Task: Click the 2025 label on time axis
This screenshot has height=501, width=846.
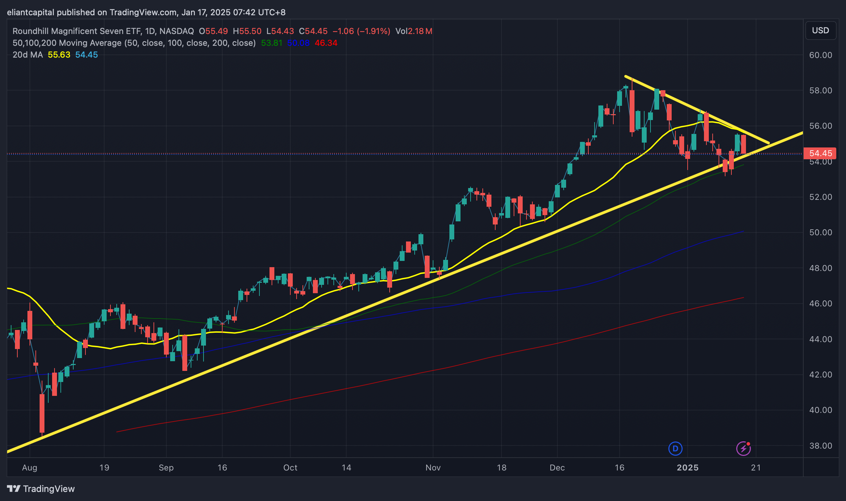Action: pyautogui.click(x=688, y=468)
